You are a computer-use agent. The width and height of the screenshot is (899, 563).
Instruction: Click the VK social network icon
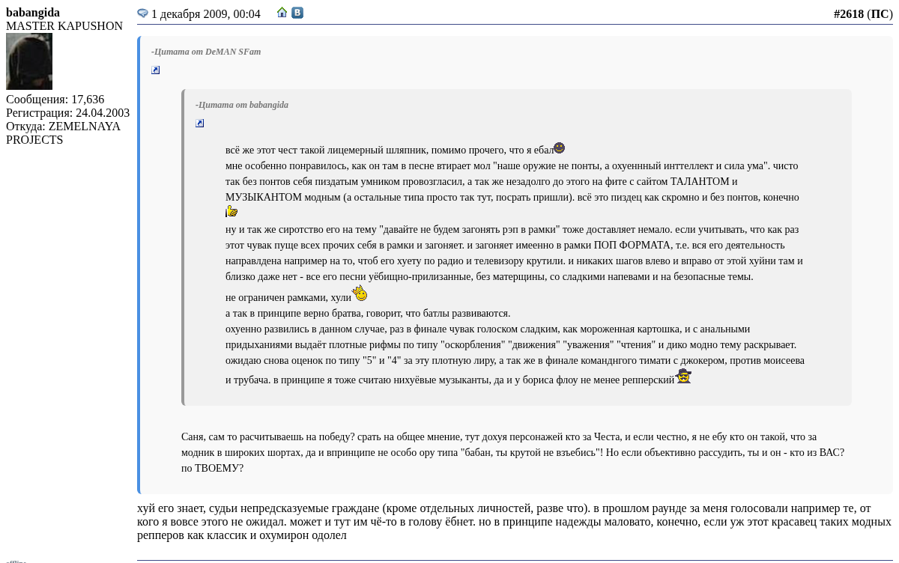[297, 13]
